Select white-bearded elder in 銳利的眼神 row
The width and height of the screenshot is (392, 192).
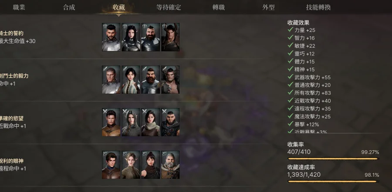[170, 165]
